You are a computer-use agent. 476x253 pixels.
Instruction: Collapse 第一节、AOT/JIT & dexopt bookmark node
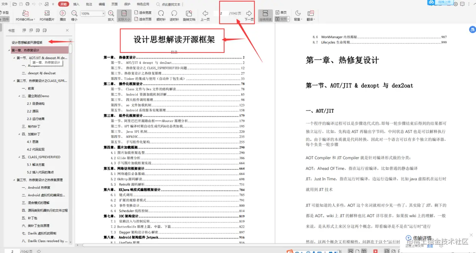[14, 58]
